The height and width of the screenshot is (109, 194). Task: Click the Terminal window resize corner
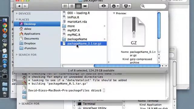click(168, 98)
